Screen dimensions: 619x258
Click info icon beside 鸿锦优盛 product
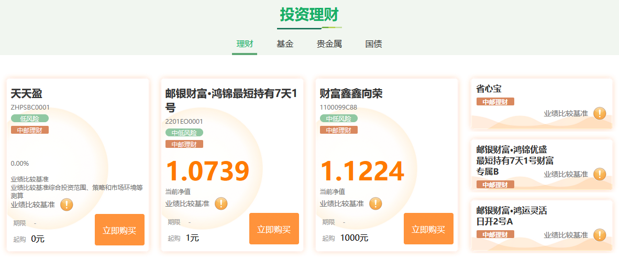click(x=600, y=174)
